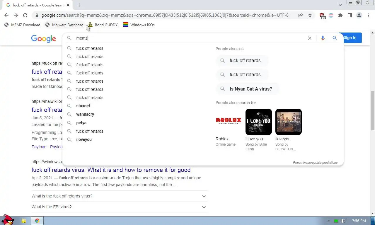Screen dimensions: 375x225
Task: Open the 'i love you' Billie Eilish thumbnail
Action: tap(259, 122)
